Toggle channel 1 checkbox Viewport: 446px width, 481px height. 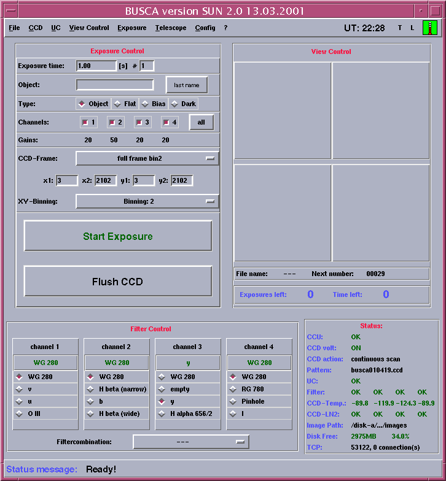tap(85, 122)
